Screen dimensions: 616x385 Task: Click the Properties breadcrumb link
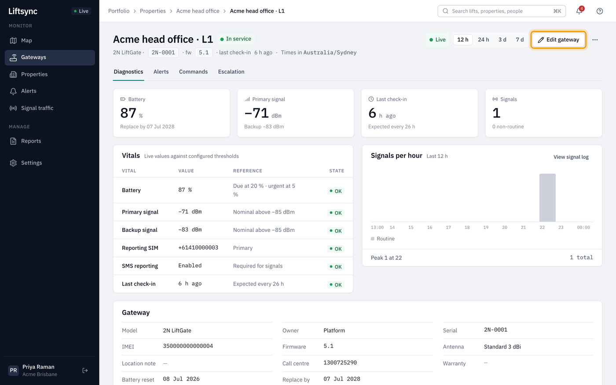[153, 11]
